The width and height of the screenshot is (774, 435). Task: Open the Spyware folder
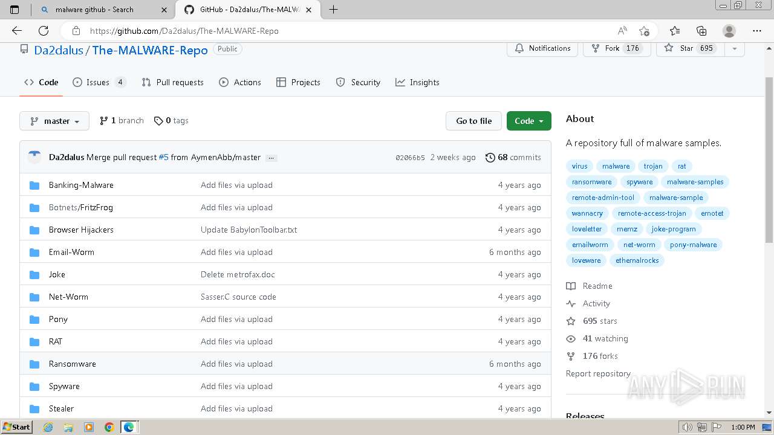pyautogui.click(x=64, y=386)
